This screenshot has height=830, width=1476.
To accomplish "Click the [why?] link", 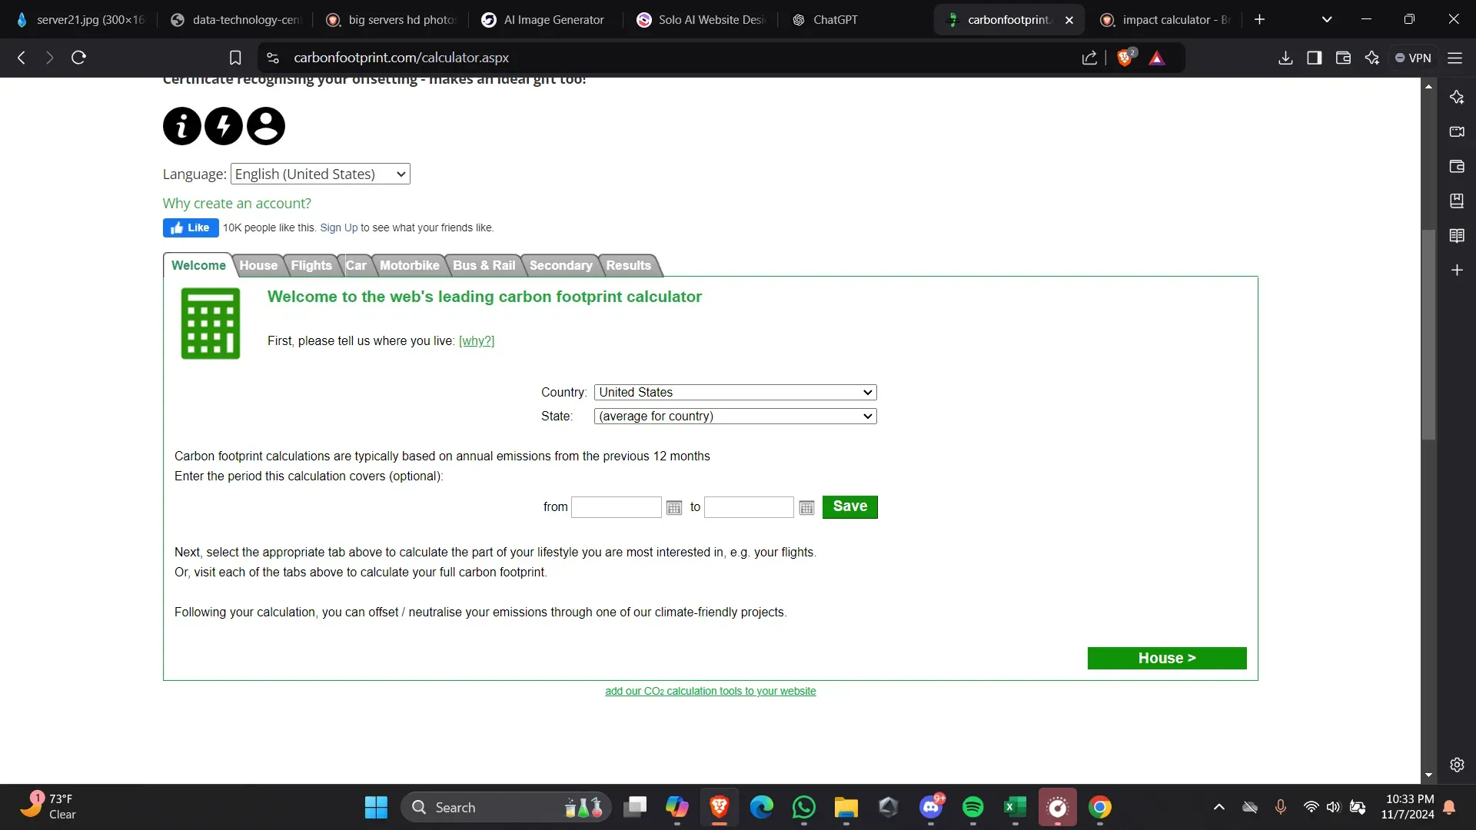I will pyautogui.click(x=477, y=340).
